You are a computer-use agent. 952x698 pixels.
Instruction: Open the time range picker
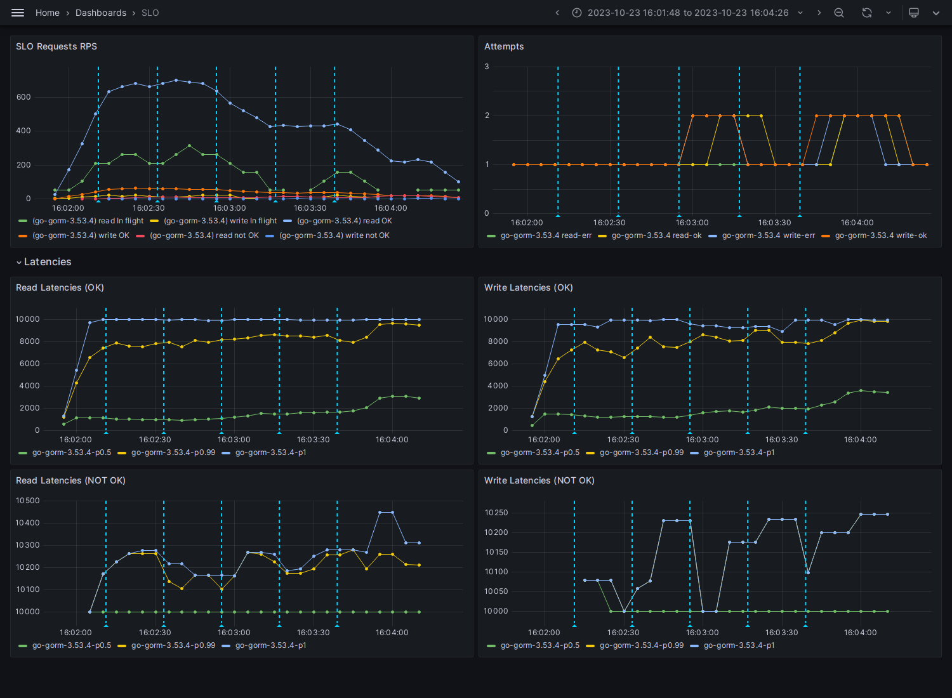click(x=688, y=13)
